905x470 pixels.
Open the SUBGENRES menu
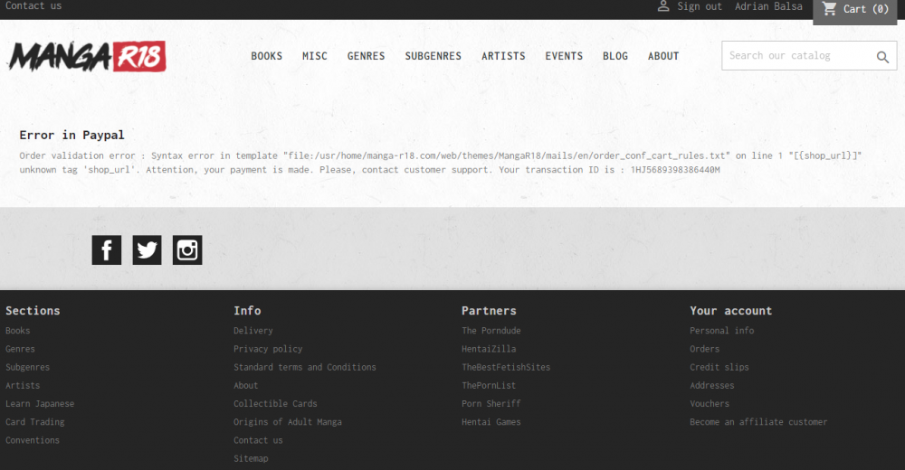point(433,56)
